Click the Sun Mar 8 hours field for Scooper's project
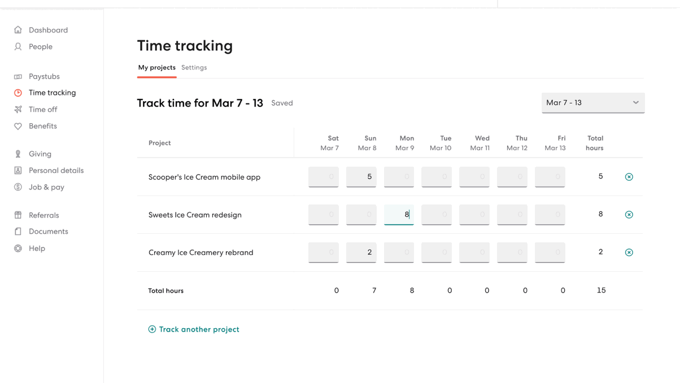The width and height of the screenshot is (680, 383). 361,176
